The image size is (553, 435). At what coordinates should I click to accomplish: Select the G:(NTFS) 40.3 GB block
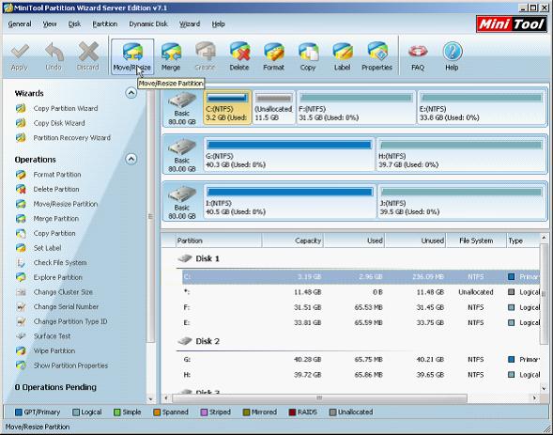point(289,154)
